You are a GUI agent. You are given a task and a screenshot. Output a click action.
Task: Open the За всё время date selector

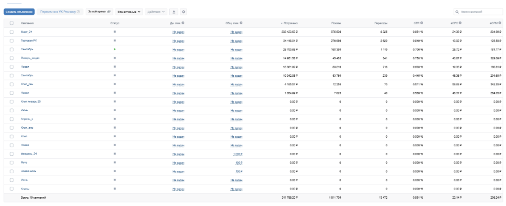[x=99, y=12]
